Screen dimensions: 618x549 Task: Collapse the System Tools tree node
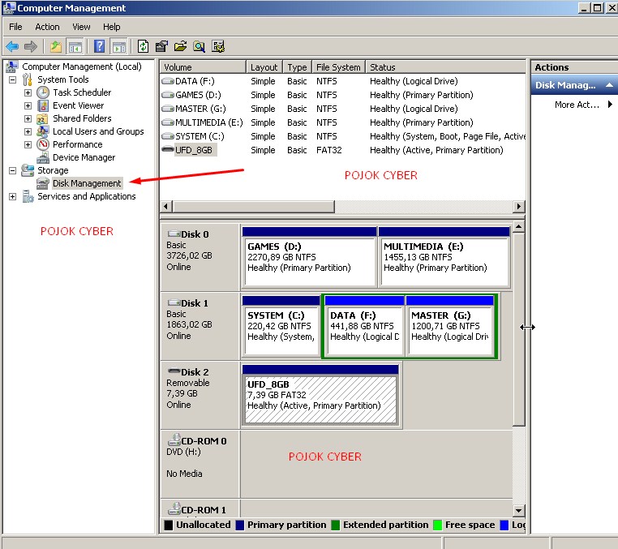(x=13, y=79)
